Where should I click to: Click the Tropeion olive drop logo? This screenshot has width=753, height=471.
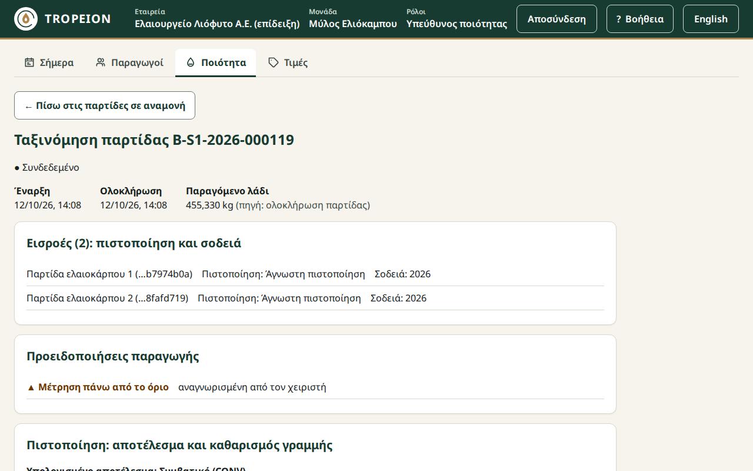[26, 19]
